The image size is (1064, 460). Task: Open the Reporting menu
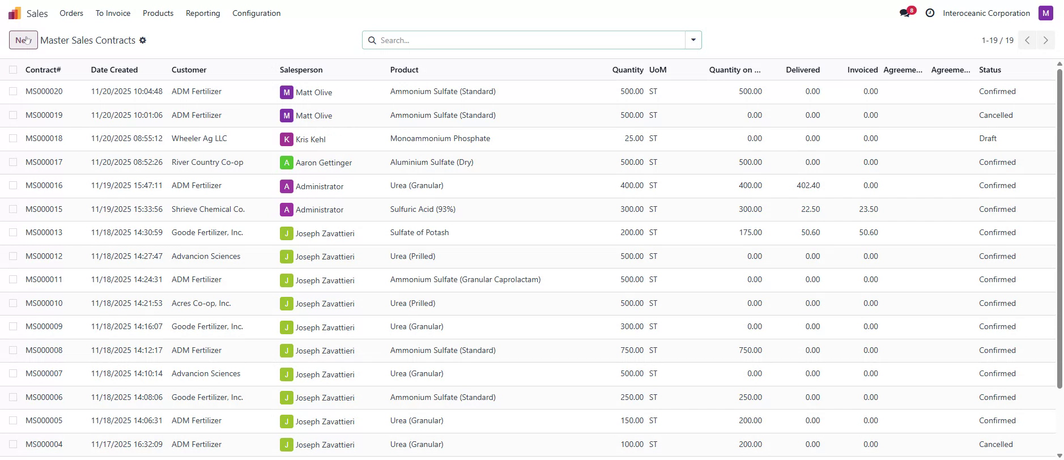(x=203, y=13)
